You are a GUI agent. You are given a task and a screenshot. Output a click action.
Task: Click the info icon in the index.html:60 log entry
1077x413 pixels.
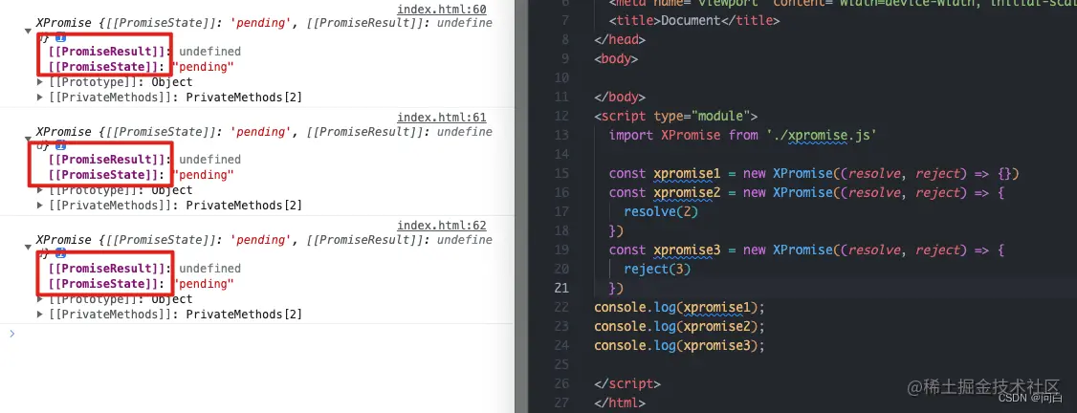(x=60, y=37)
